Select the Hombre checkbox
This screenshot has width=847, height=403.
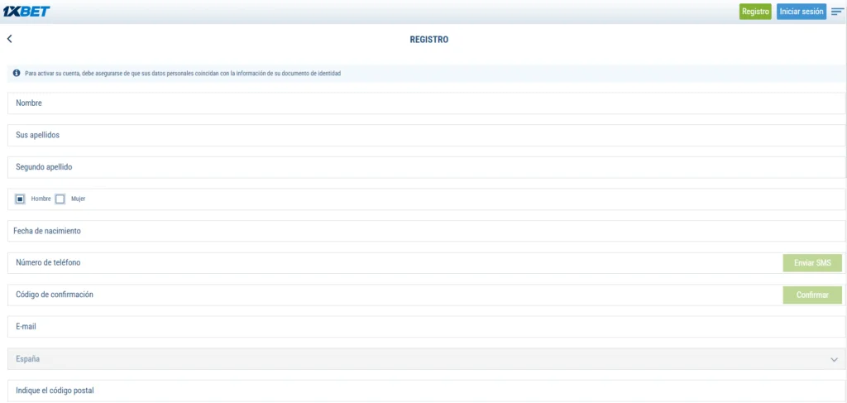pyautogui.click(x=21, y=199)
